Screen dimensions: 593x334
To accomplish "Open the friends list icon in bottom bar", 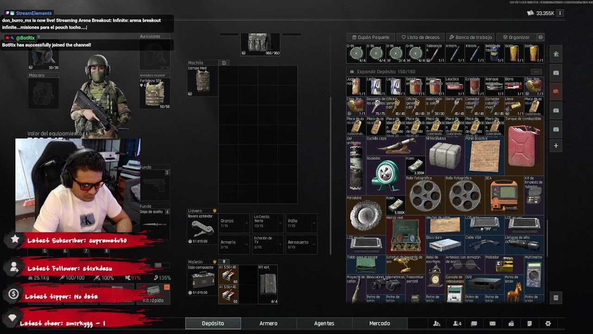I will click(x=436, y=323).
